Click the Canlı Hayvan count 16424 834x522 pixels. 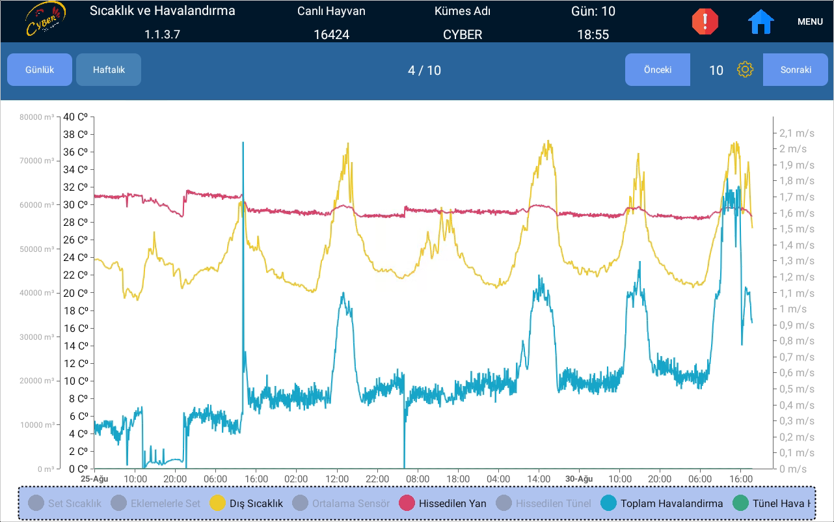tap(331, 34)
